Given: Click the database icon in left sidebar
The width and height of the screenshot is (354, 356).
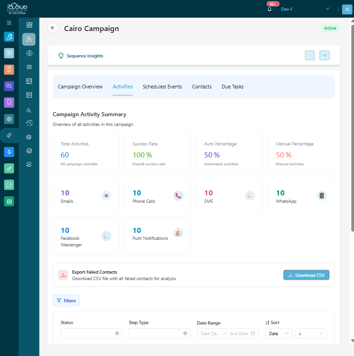Looking at the screenshot, I should [x=9, y=201].
